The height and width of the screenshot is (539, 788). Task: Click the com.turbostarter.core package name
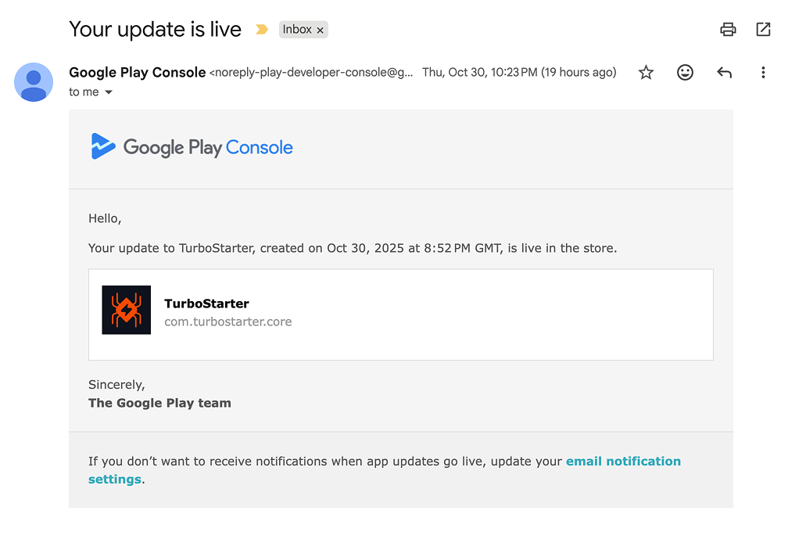(x=227, y=322)
